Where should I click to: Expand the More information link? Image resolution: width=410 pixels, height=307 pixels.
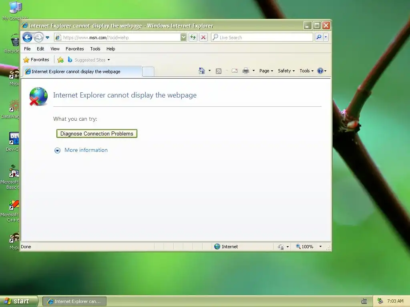[x=86, y=150]
